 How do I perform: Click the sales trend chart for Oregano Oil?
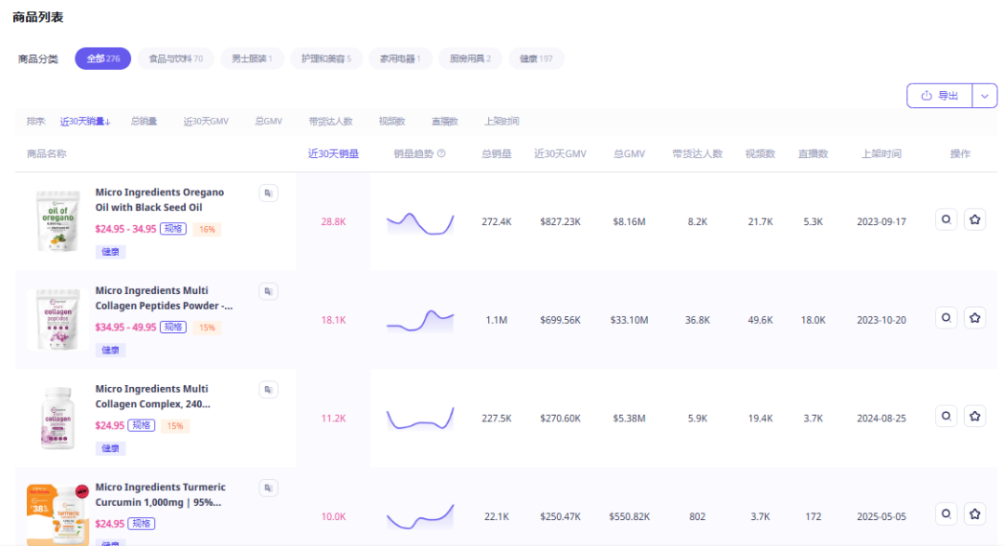coord(420,222)
